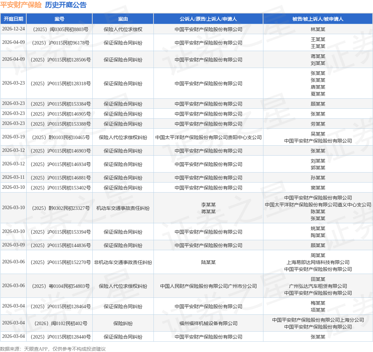The width and height of the screenshot is (373, 352).
Task: Select case number (2025)沪0115民初146934号
Action: point(59,164)
